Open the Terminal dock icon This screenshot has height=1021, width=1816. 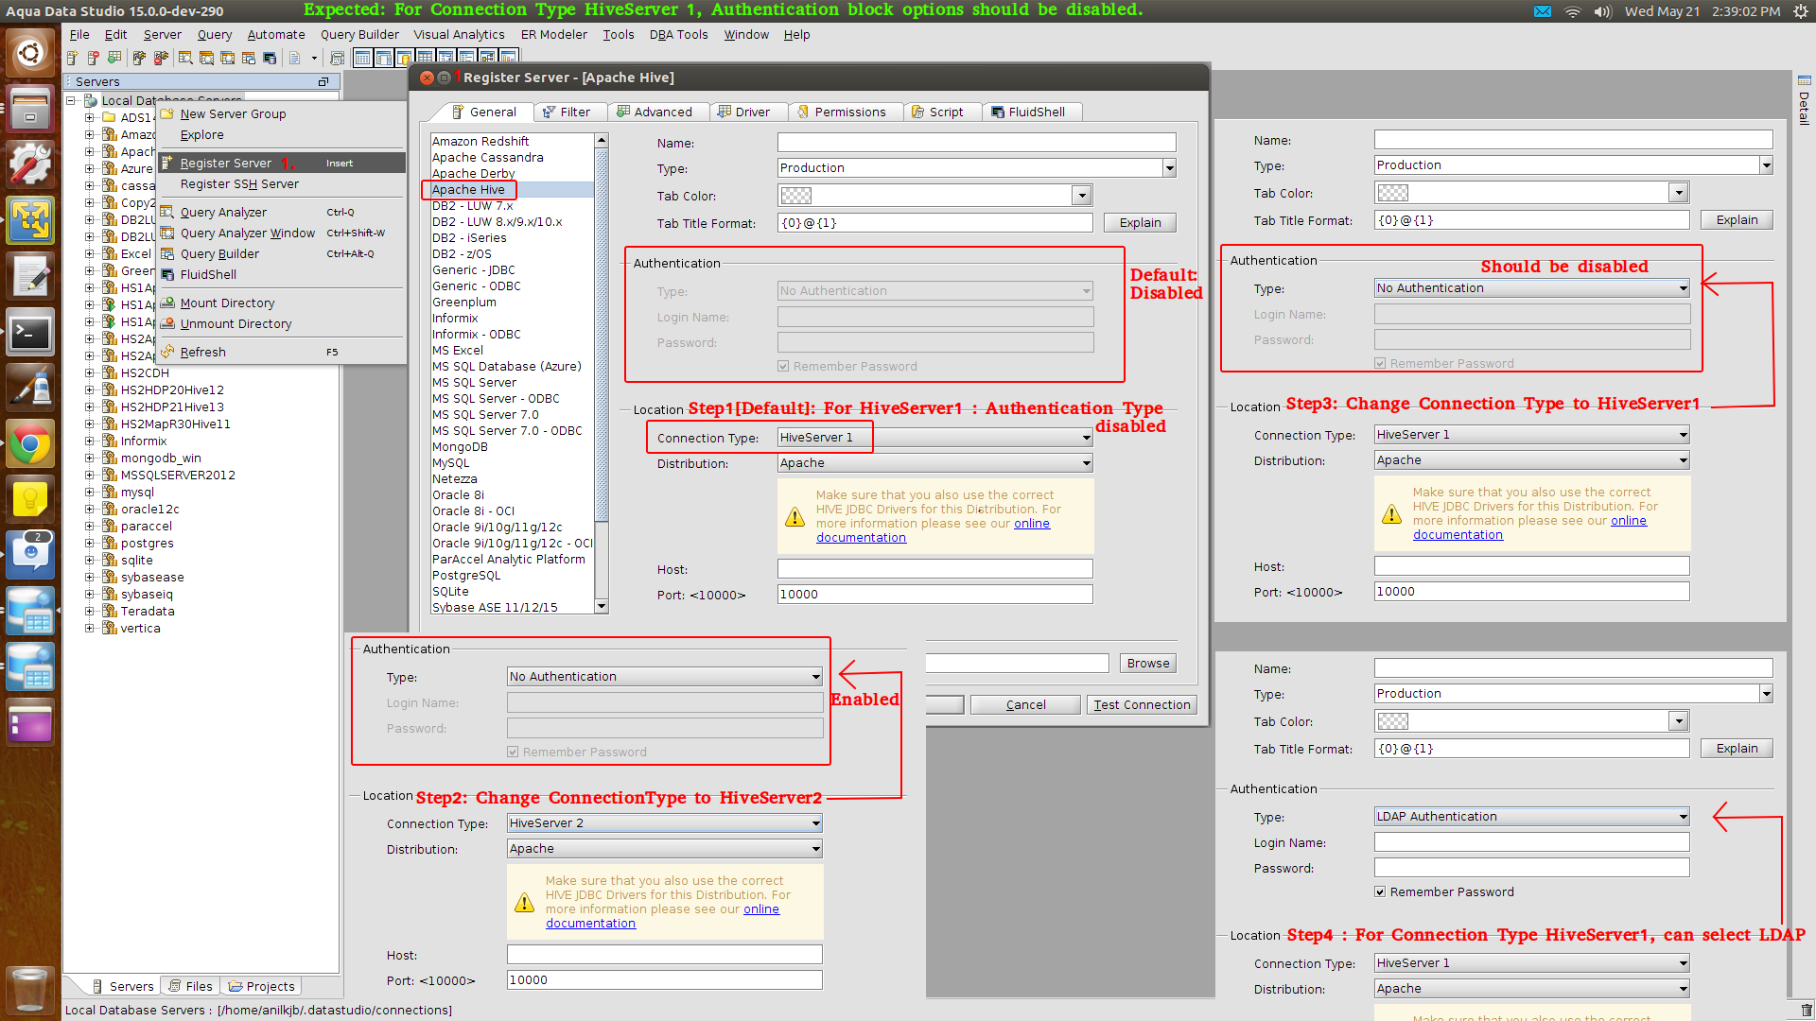pos(30,333)
